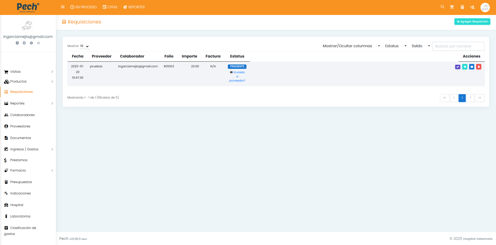
Task: Open the Saldo filter dropdown
Action: [421, 46]
